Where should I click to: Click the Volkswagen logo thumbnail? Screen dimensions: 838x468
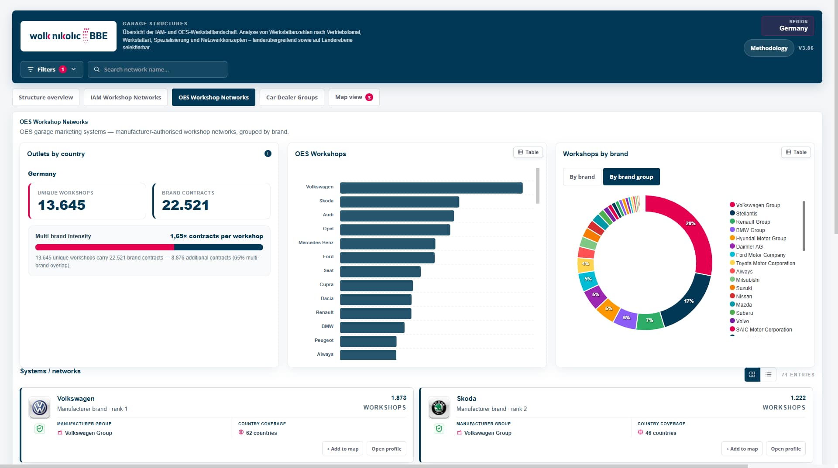[40, 408]
